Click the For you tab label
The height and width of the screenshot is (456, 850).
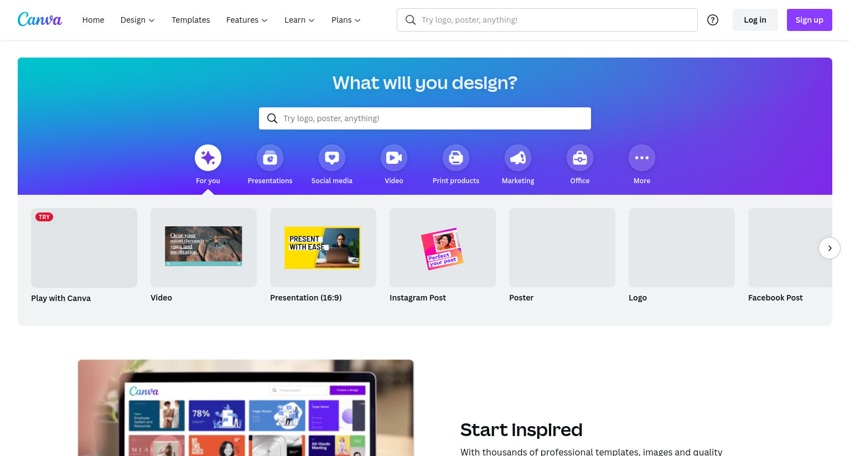click(208, 181)
